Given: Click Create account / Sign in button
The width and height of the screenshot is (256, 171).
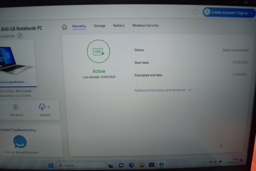Looking at the screenshot, I should coord(229,12).
